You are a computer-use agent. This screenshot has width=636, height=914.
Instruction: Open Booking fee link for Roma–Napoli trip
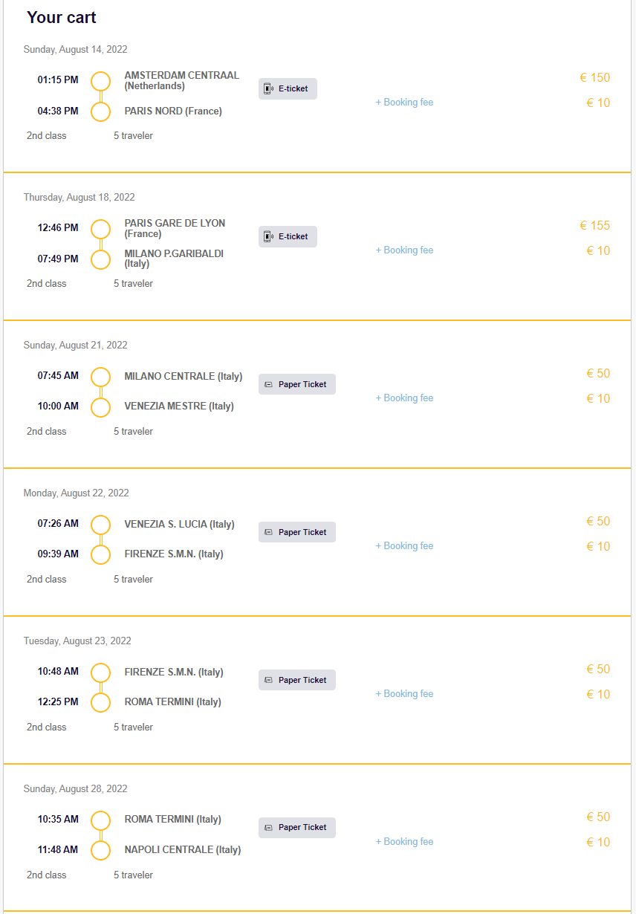(x=404, y=842)
